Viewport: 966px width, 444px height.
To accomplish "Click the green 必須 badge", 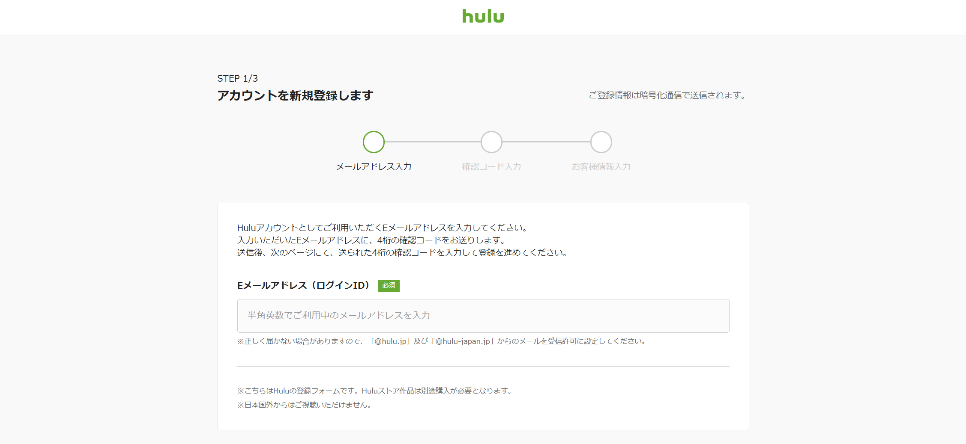I will coord(389,285).
